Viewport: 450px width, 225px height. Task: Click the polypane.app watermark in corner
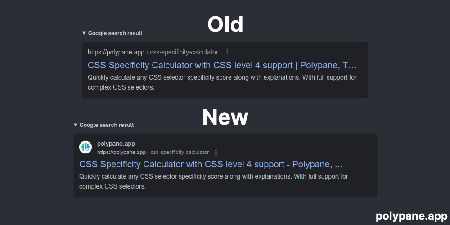click(x=412, y=216)
